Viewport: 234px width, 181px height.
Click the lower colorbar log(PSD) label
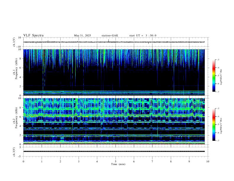(x=221, y=126)
